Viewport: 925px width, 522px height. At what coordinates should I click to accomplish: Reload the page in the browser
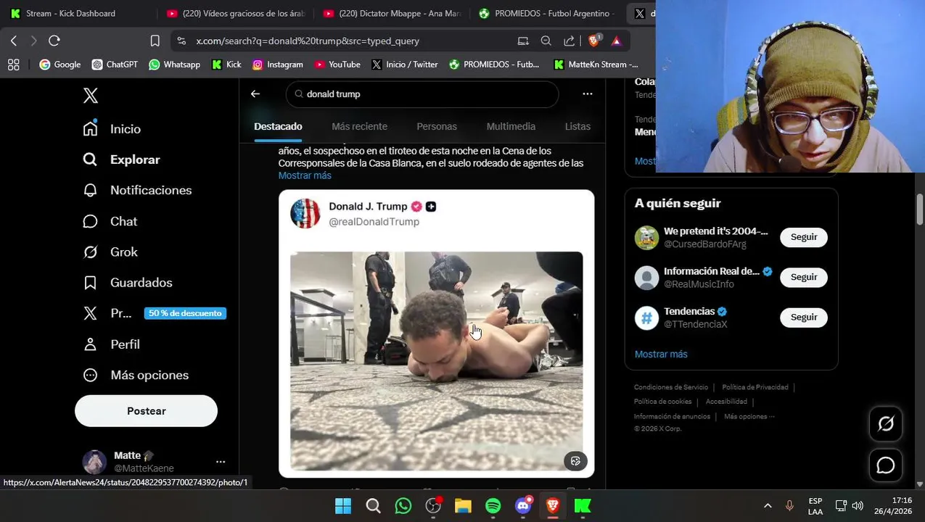tap(54, 41)
